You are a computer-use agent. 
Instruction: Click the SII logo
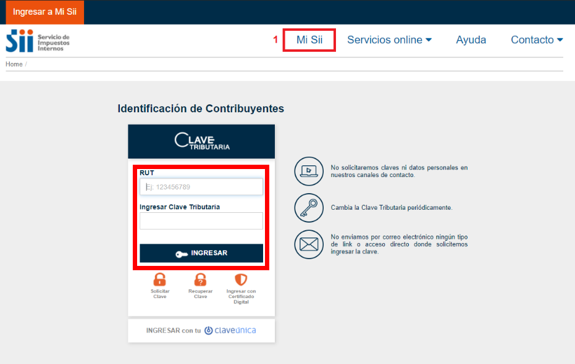[x=38, y=41]
